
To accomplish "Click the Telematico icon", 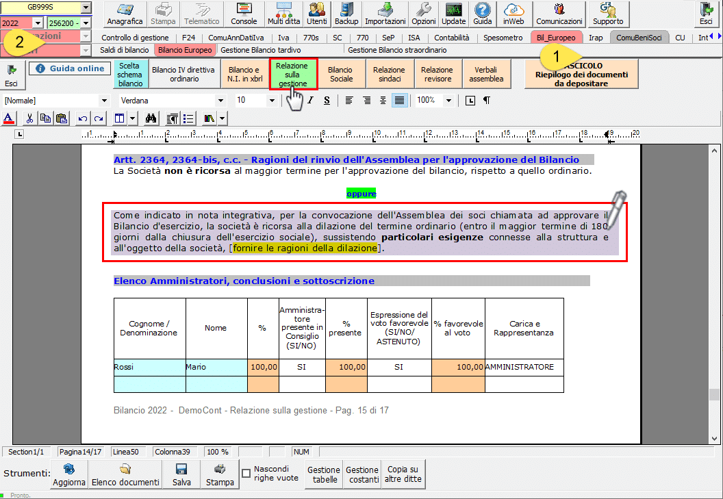I will tap(201, 14).
